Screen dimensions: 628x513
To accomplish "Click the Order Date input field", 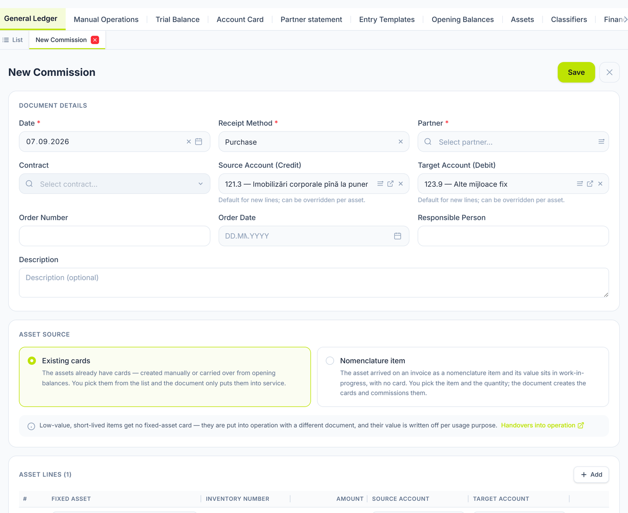I will tap(314, 236).
